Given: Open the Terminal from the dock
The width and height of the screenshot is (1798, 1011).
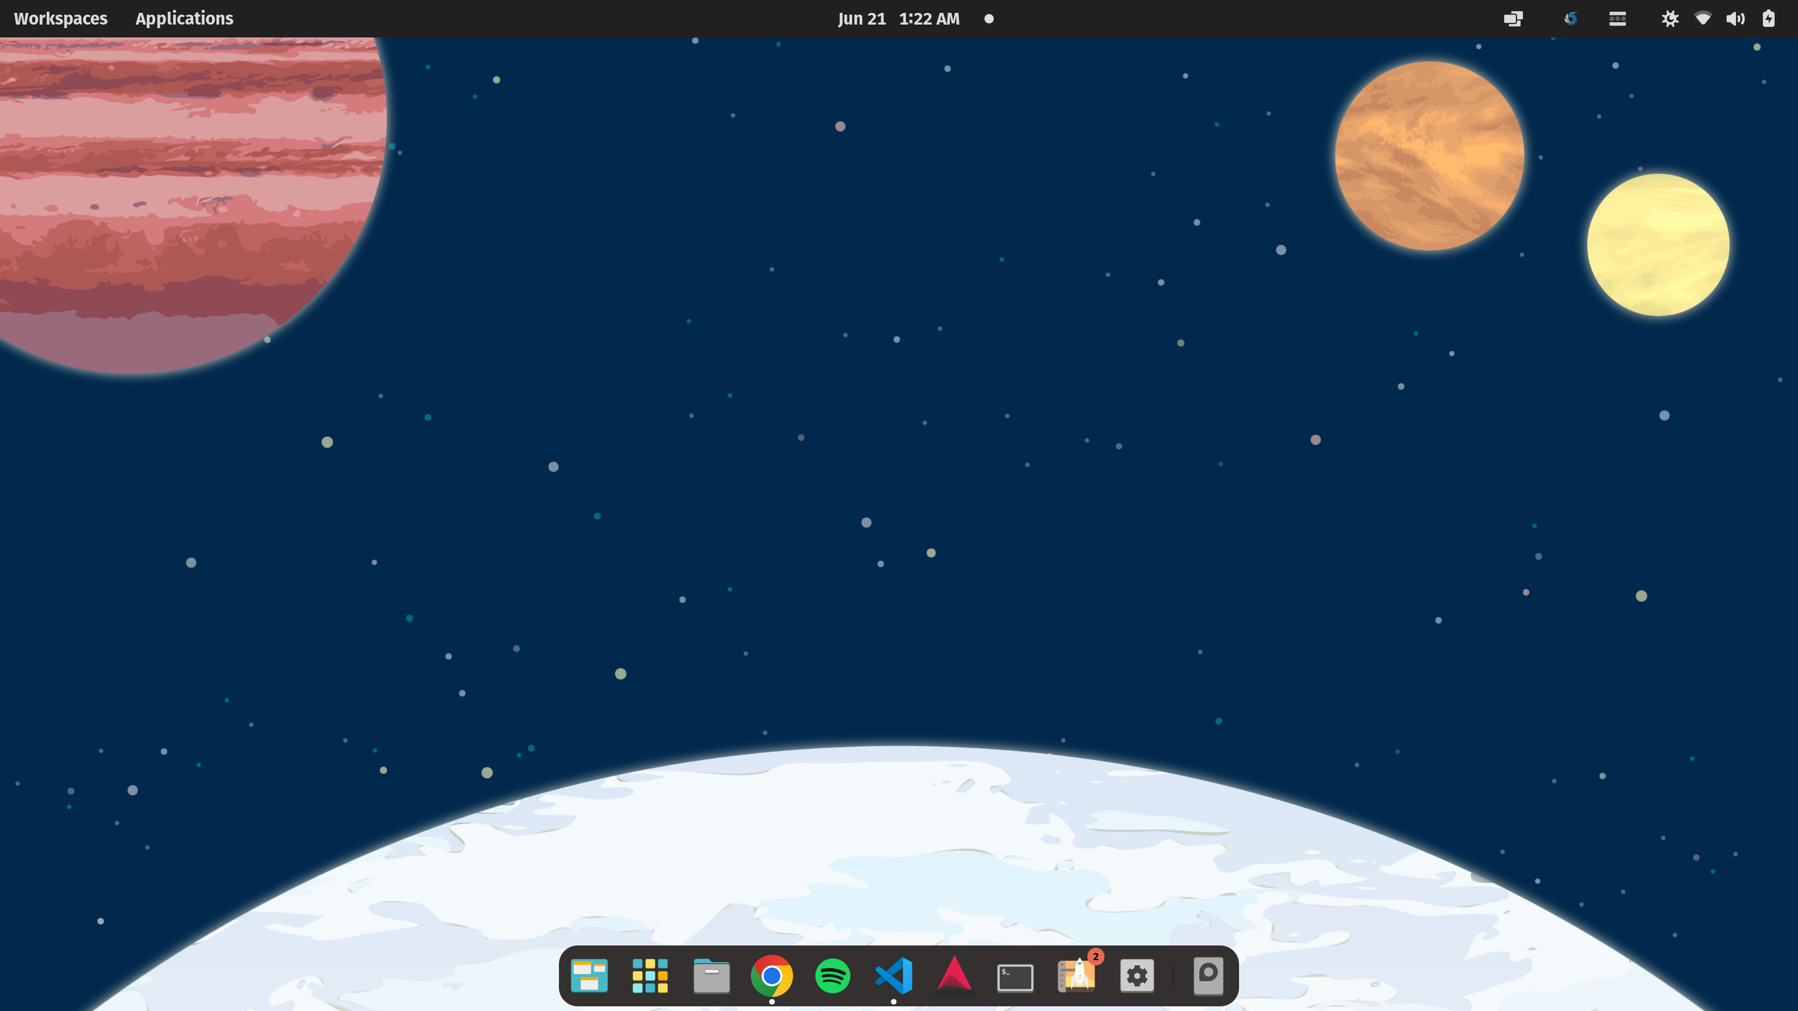Looking at the screenshot, I should 1015,977.
